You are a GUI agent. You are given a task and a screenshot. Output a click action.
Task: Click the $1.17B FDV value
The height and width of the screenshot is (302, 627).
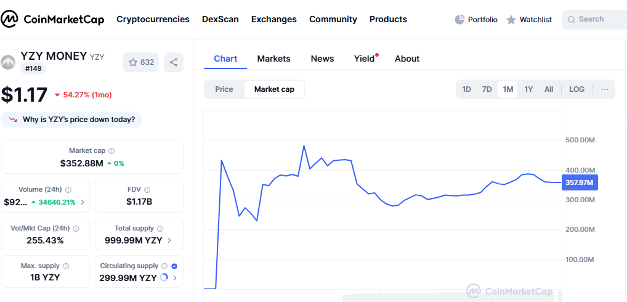click(139, 202)
